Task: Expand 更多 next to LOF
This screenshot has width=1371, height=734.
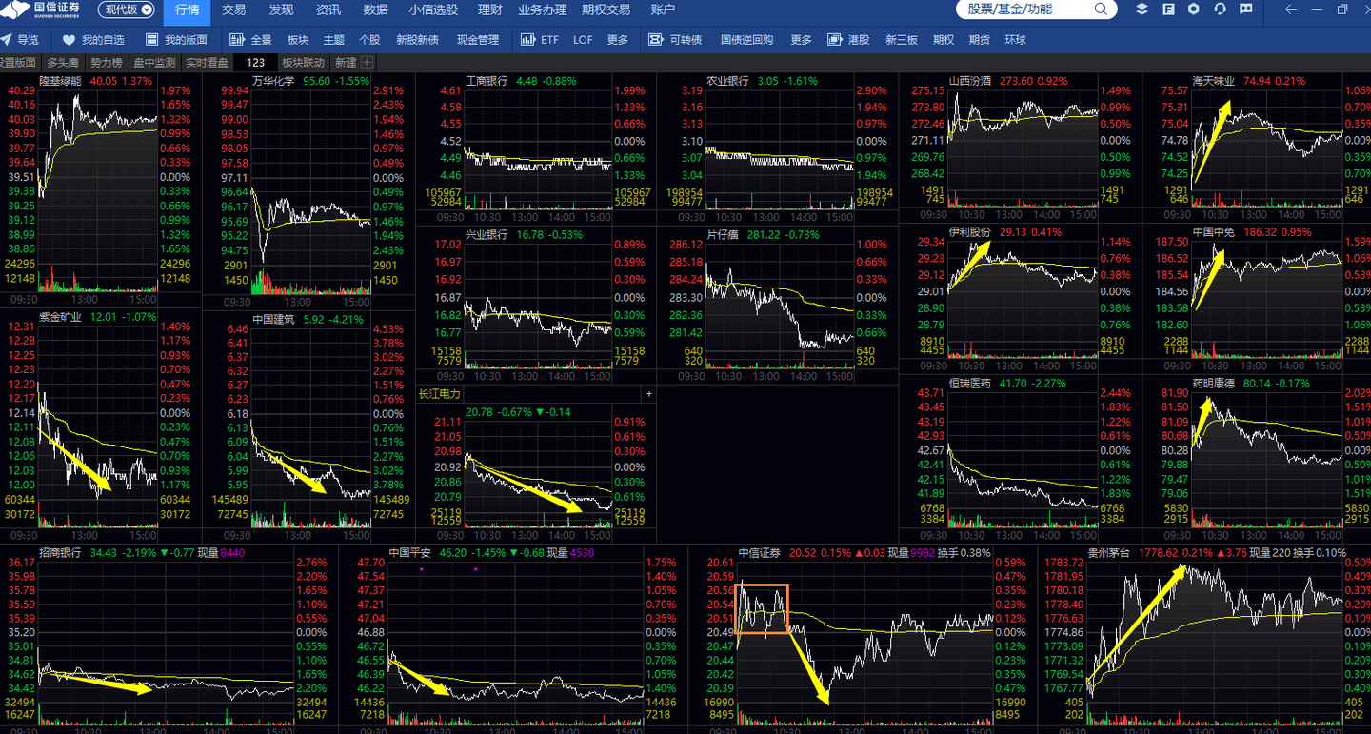Action: pyautogui.click(x=618, y=40)
